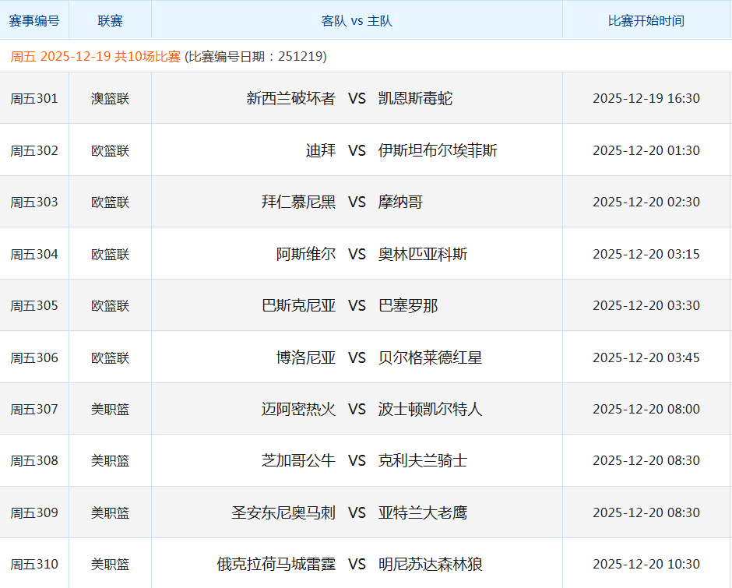The height and width of the screenshot is (588, 732).
Task: Click the 比赛开始时间 column header
Action: pyautogui.click(x=645, y=20)
